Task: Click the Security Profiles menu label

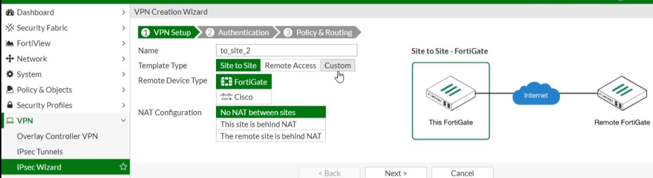Action: [x=44, y=105]
